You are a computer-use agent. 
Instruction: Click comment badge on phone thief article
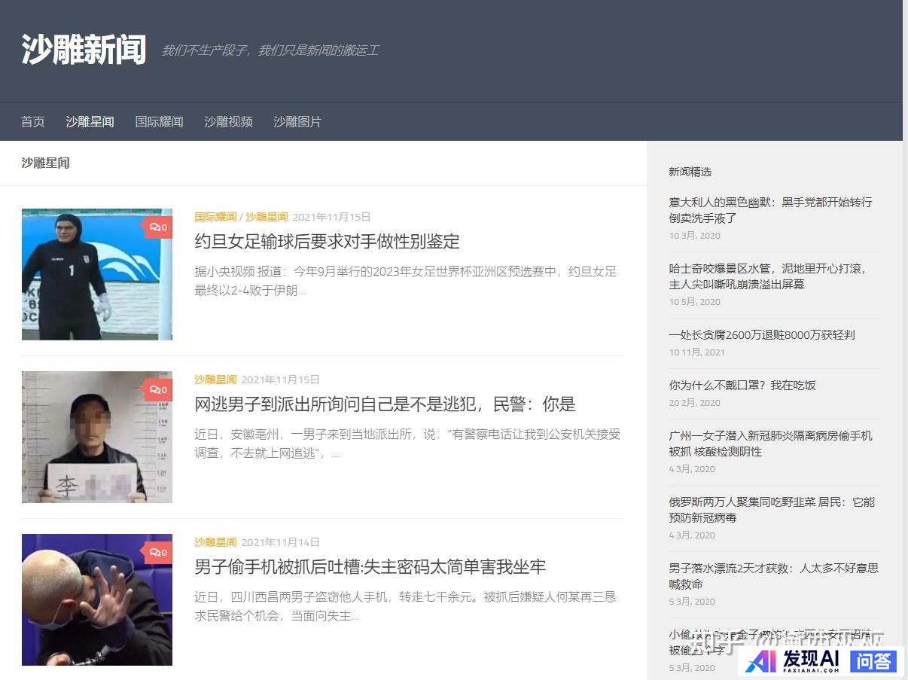point(158,552)
